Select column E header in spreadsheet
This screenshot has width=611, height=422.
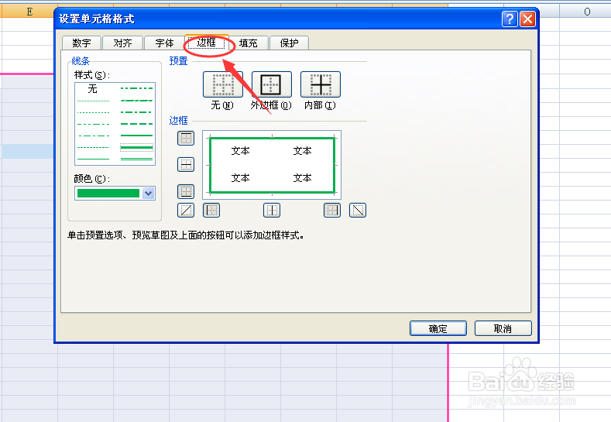(x=29, y=12)
